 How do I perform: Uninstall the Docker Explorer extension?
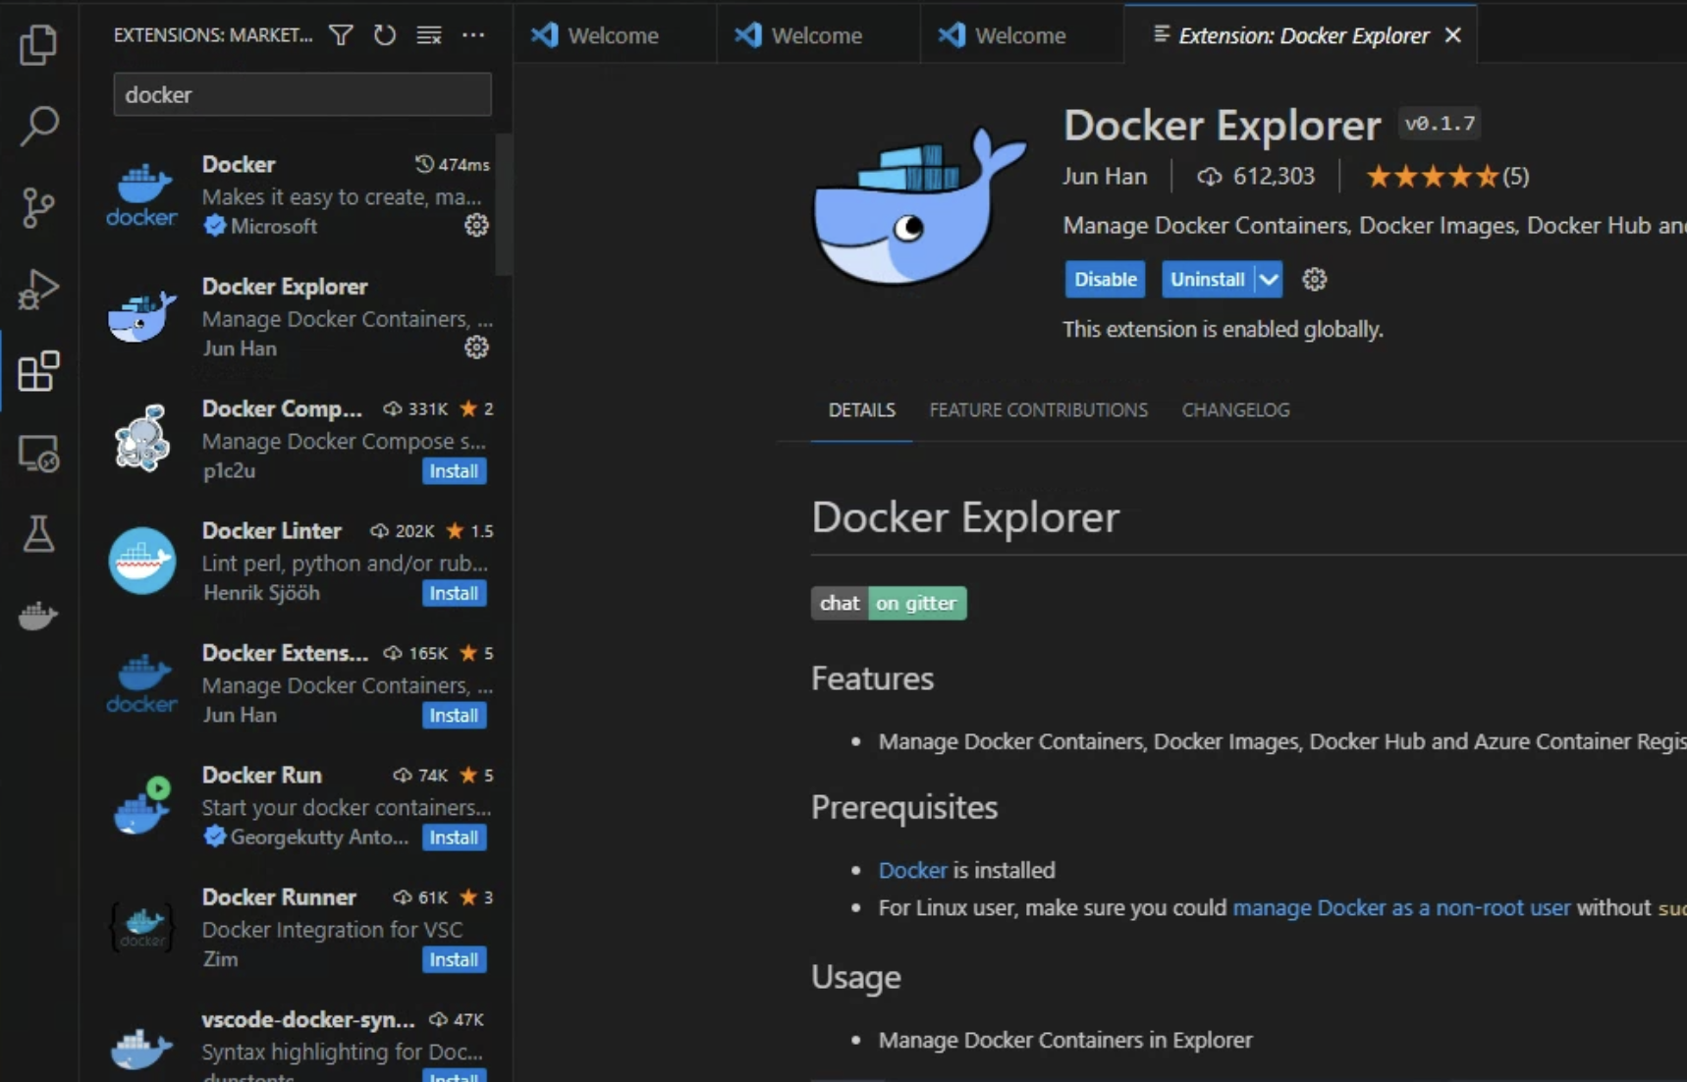[x=1208, y=279]
